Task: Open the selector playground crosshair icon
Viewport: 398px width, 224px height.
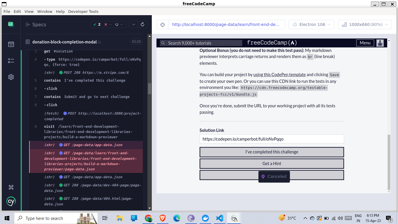Action: pos(163,24)
